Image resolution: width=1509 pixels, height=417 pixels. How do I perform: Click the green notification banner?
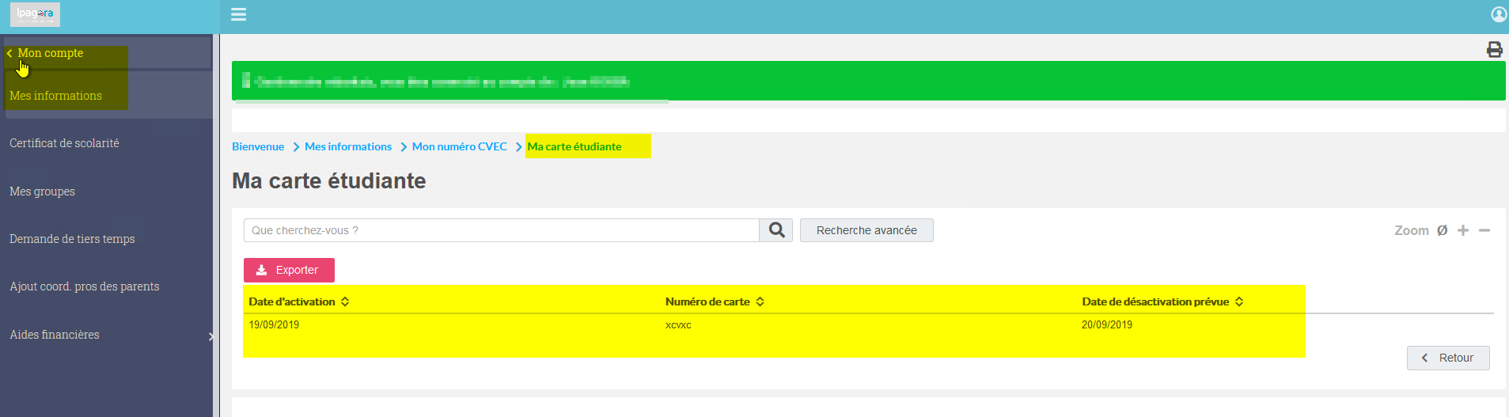click(868, 81)
